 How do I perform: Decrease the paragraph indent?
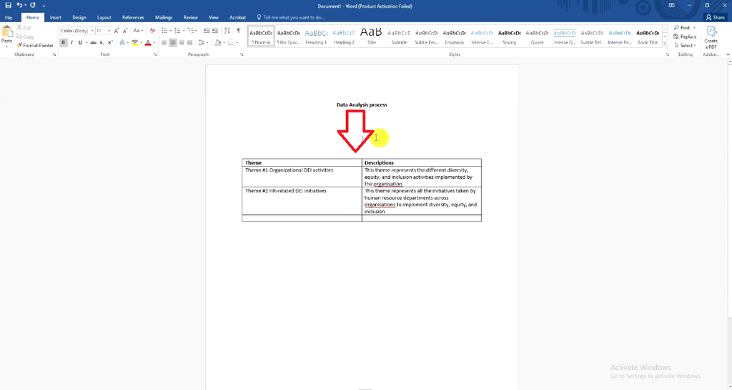[x=207, y=31]
